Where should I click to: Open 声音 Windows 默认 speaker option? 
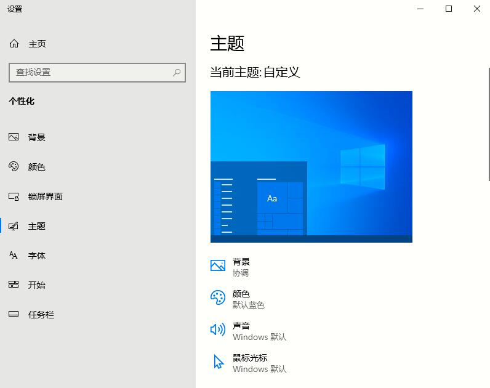pos(218,330)
